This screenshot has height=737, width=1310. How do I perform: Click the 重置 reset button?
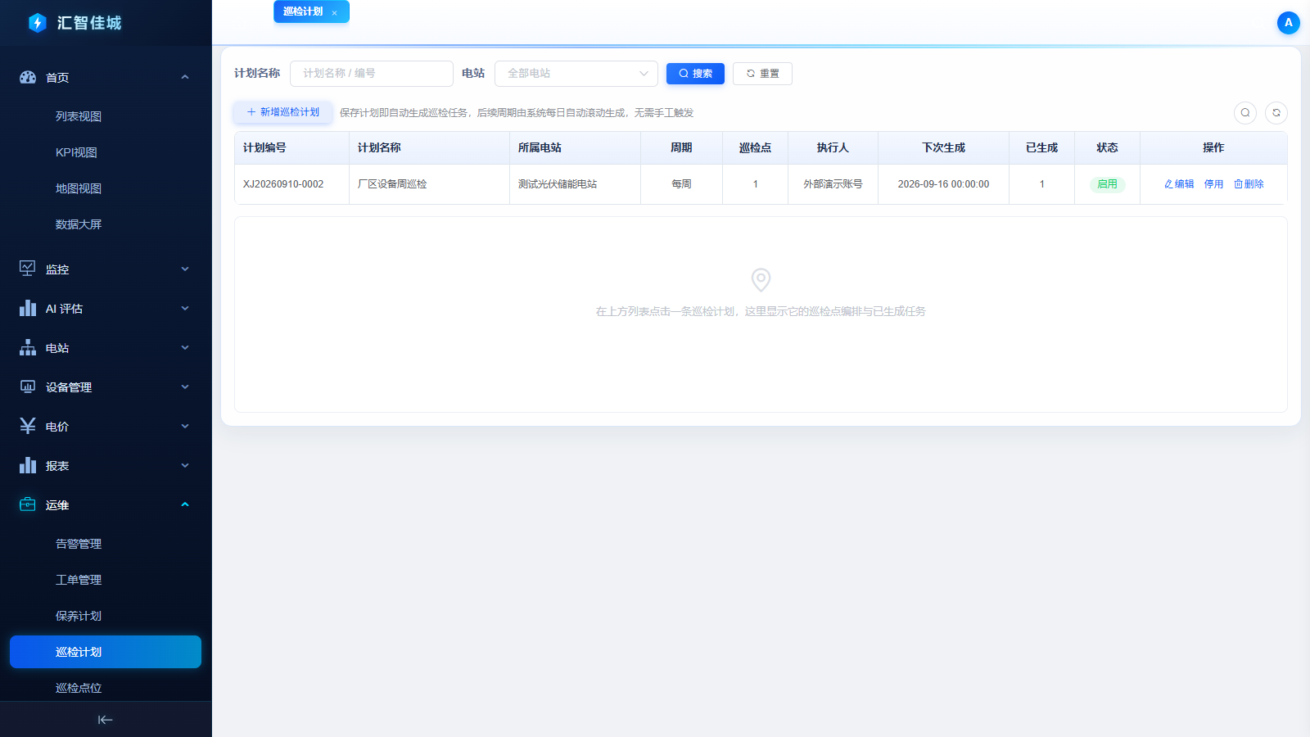tap(762, 74)
